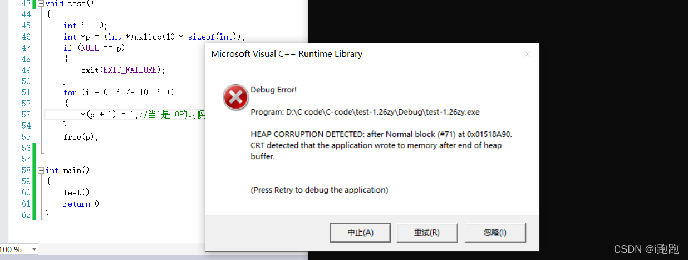The height and width of the screenshot is (260, 688).
Task: Collapse the int main() function block
Action: [41, 170]
